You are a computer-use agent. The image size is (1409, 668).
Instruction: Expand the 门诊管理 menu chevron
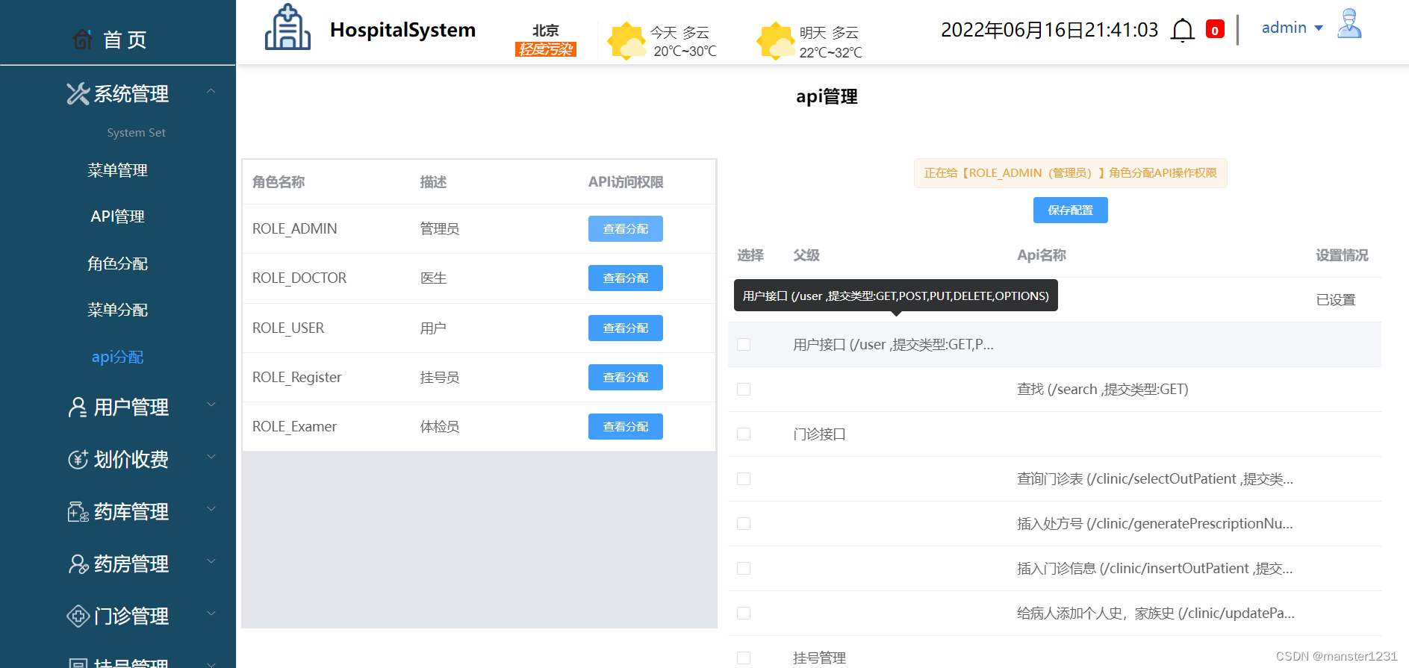(x=211, y=614)
